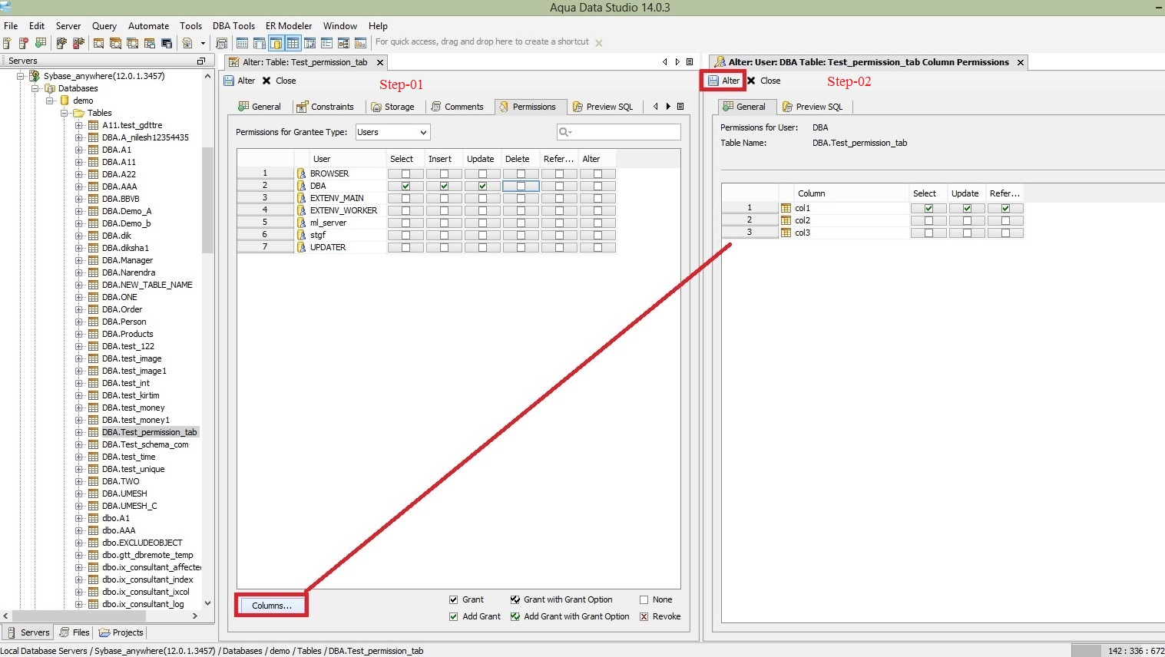Enable References permission for col3

pyautogui.click(x=1005, y=233)
